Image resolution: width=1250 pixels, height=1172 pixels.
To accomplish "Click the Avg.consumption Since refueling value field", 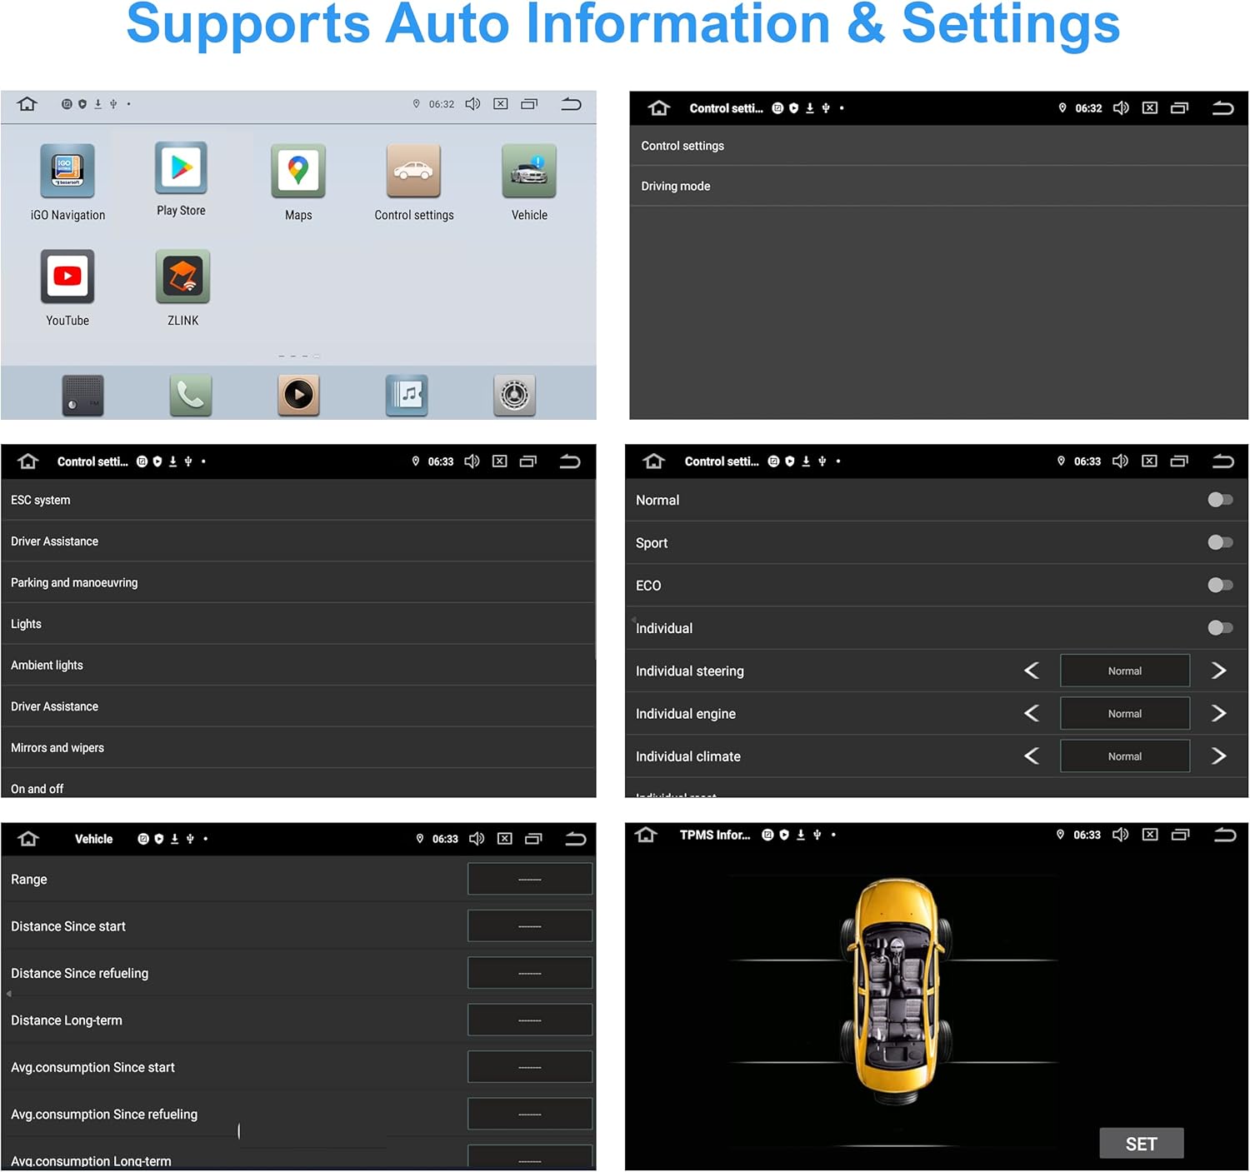I will [530, 1114].
